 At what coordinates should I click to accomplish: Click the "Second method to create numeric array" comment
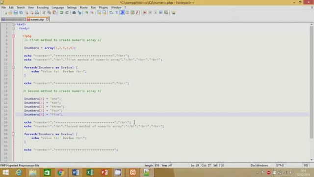click(x=62, y=91)
